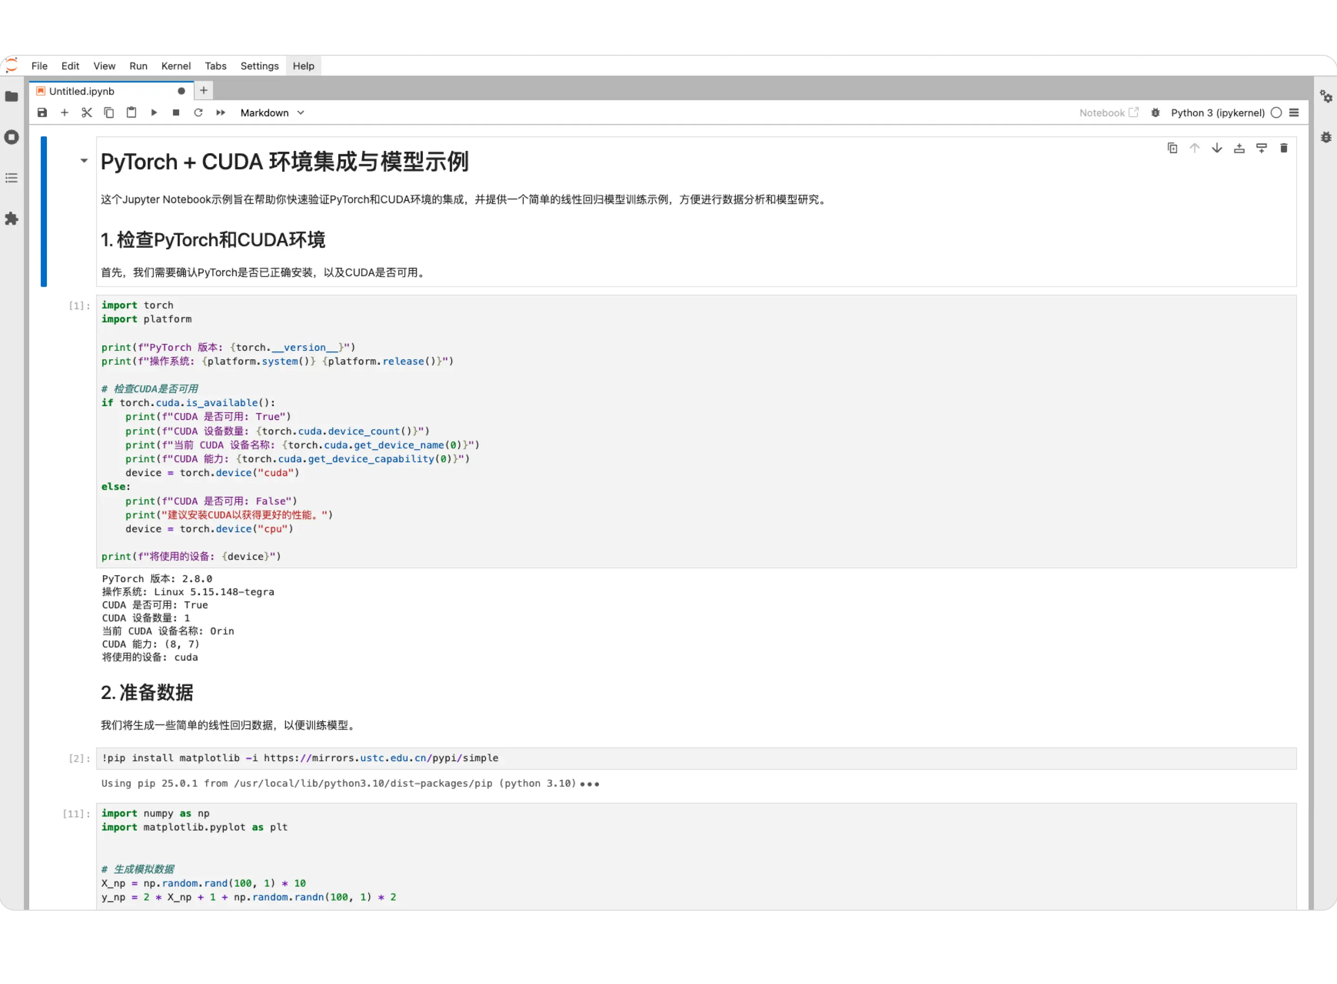Collapse the PyTorch + CUDA heading section
The image size is (1337, 984).
click(84, 161)
